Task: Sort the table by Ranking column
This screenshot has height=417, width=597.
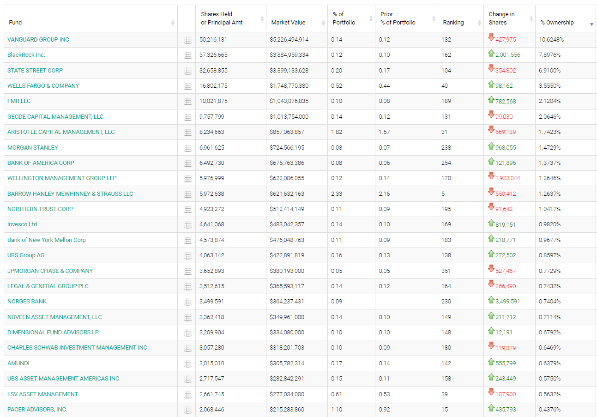Action: (461, 18)
